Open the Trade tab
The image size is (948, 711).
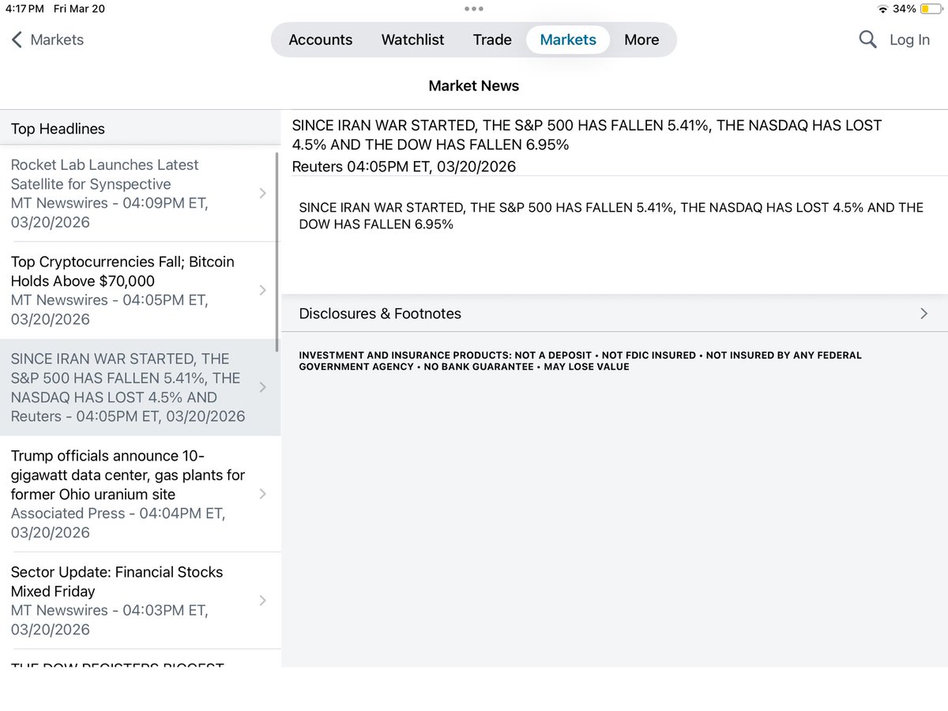pyautogui.click(x=492, y=39)
